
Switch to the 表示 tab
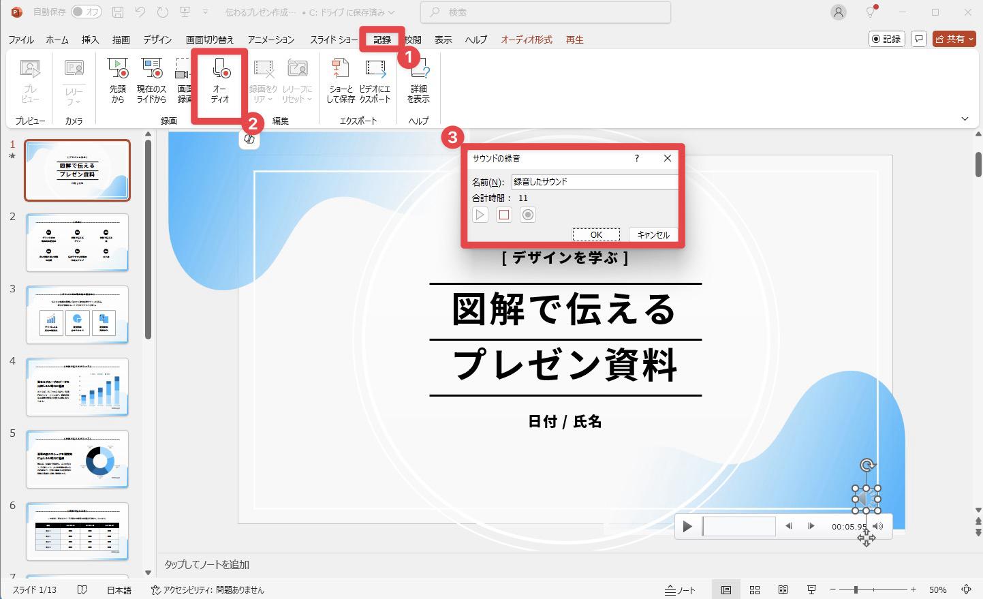(x=443, y=40)
